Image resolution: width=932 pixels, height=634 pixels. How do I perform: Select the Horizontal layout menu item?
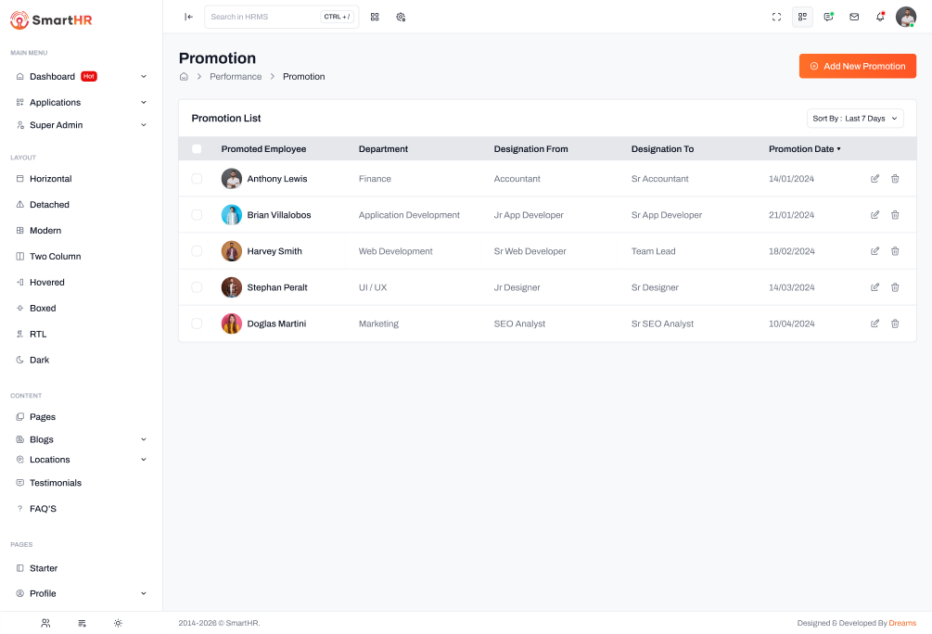coord(50,179)
